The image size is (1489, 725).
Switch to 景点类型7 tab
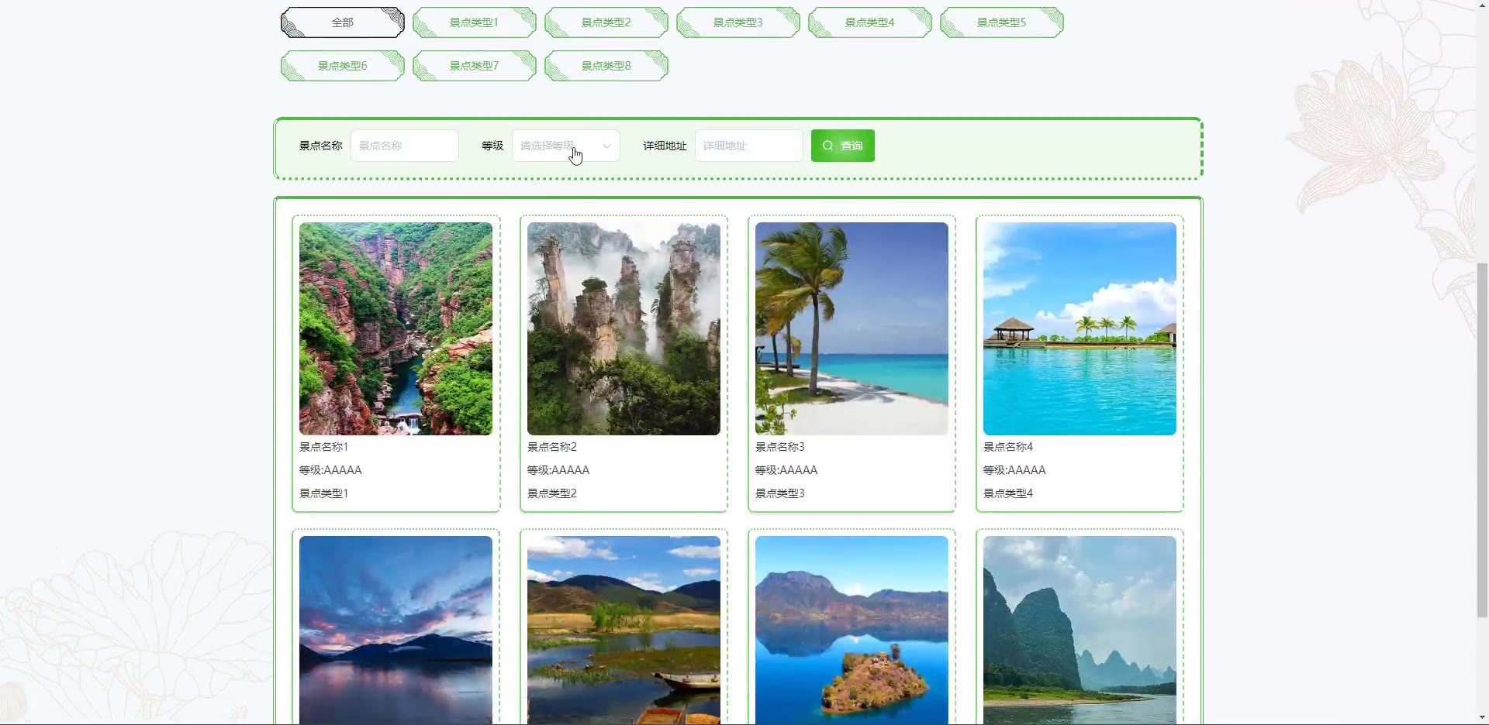tap(474, 66)
